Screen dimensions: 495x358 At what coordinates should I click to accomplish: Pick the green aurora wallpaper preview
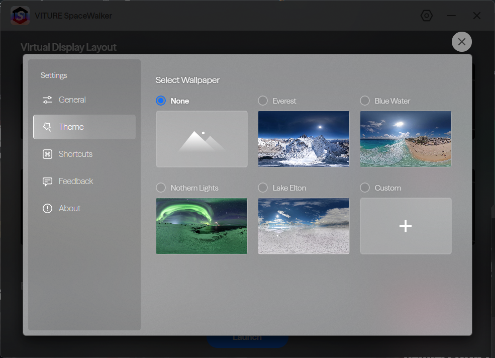tap(202, 226)
